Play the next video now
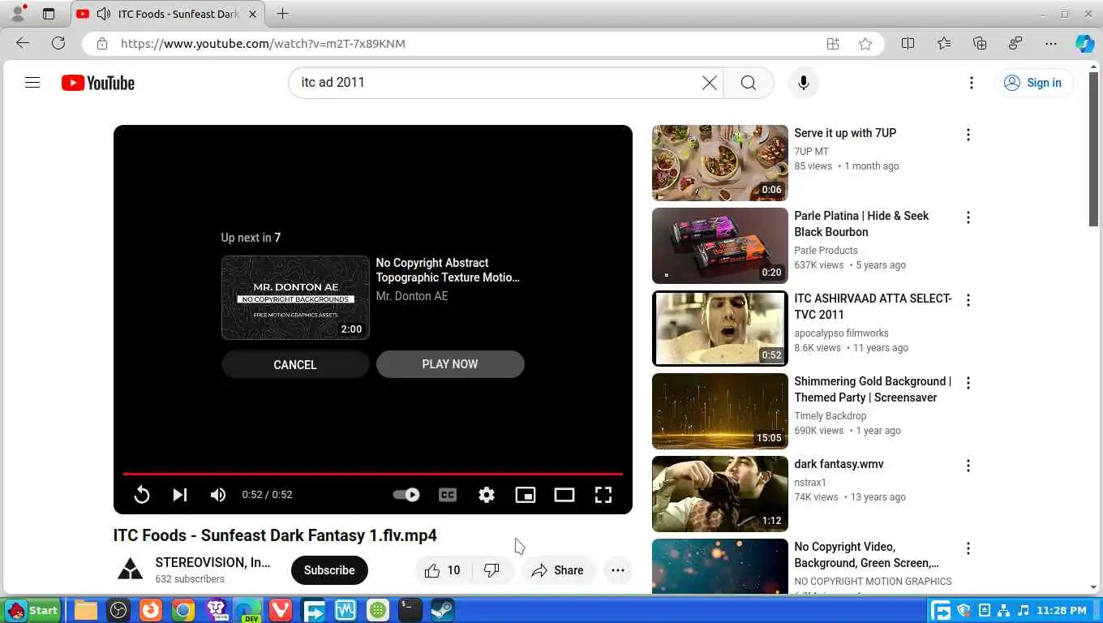This screenshot has height=623, width=1103. point(450,364)
